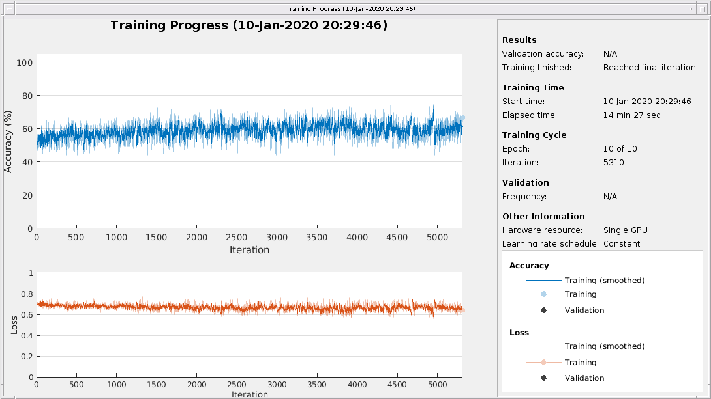The image size is (711, 399).
Task: Click the 'Elapsed time:' label
Action: pos(529,115)
